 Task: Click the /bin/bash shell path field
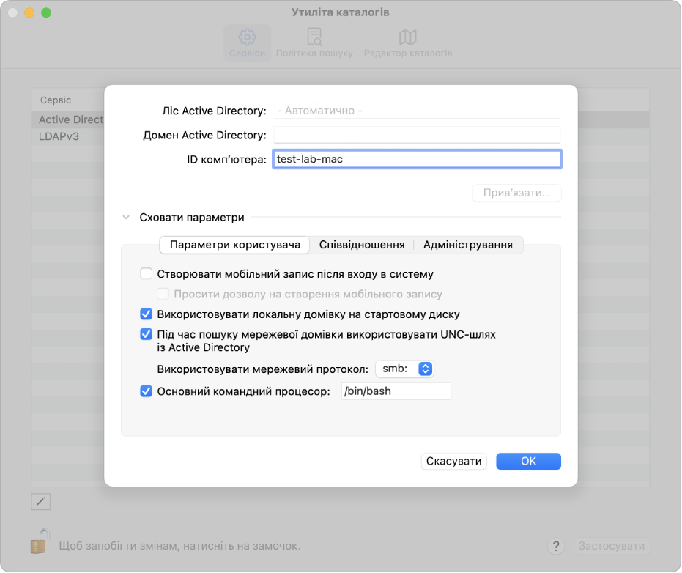(x=396, y=391)
